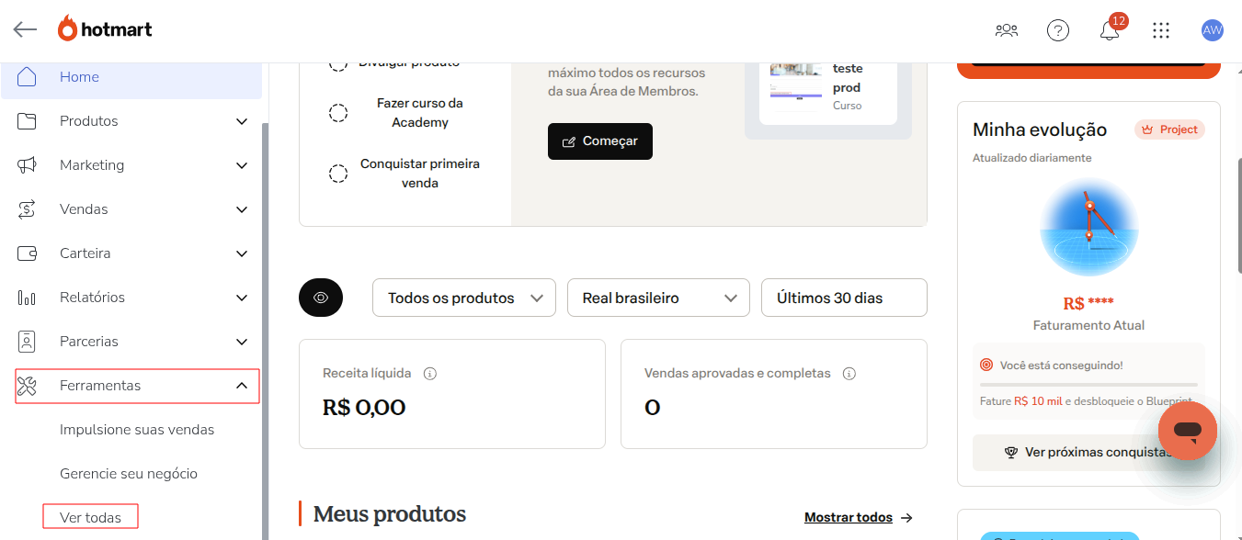Click the back arrow icon
The width and height of the screenshot is (1242, 540).
point(25,29)
